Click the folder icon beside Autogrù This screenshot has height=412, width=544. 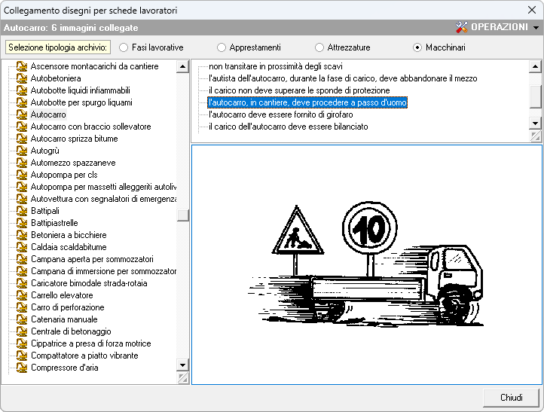[x=22, y=151]
